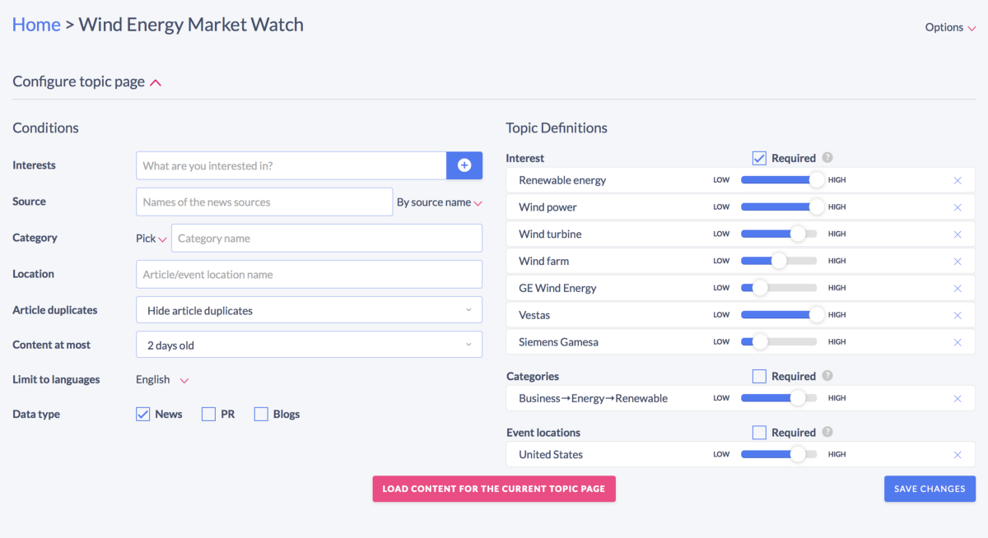Expand the Content at most dropdown
Screen dimensions: 988x538
[309, 345]
